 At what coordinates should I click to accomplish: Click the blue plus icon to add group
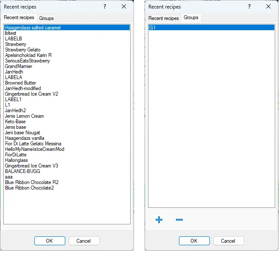click(x=159, y=220)
